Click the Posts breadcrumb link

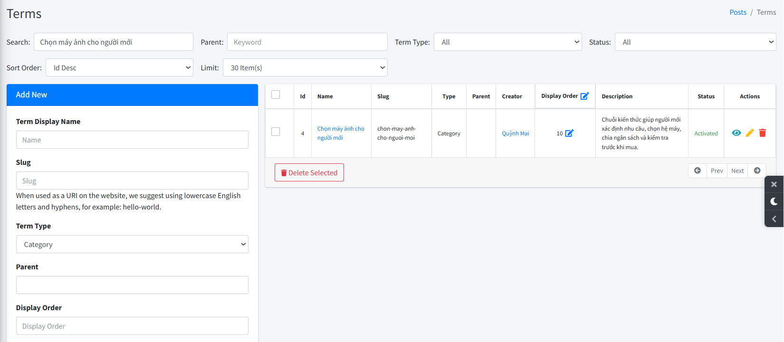(738, 12)
